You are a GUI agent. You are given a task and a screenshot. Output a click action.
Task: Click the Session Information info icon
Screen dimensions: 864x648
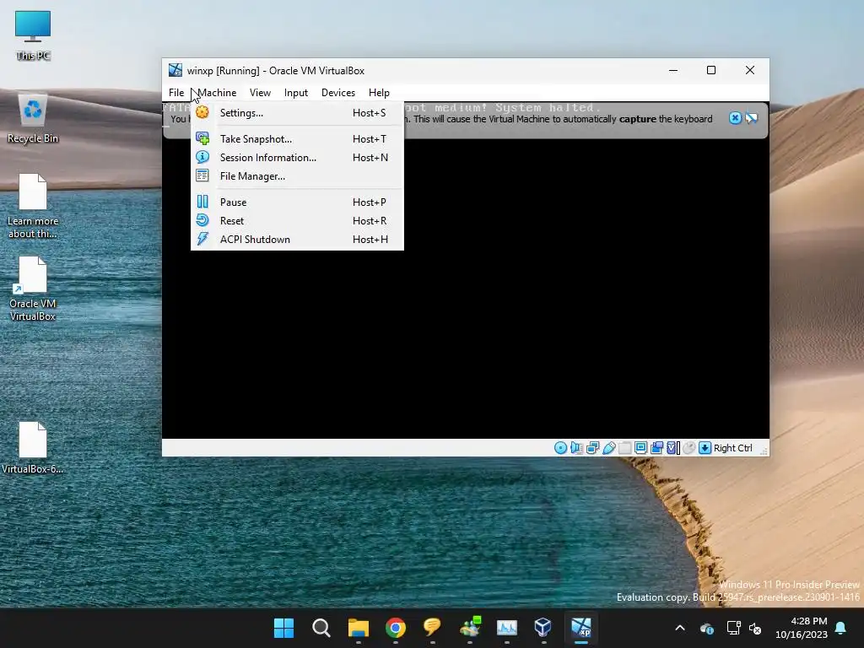click(202, 157)
